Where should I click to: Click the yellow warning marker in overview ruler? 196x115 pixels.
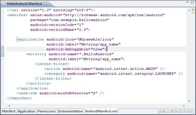193,13
